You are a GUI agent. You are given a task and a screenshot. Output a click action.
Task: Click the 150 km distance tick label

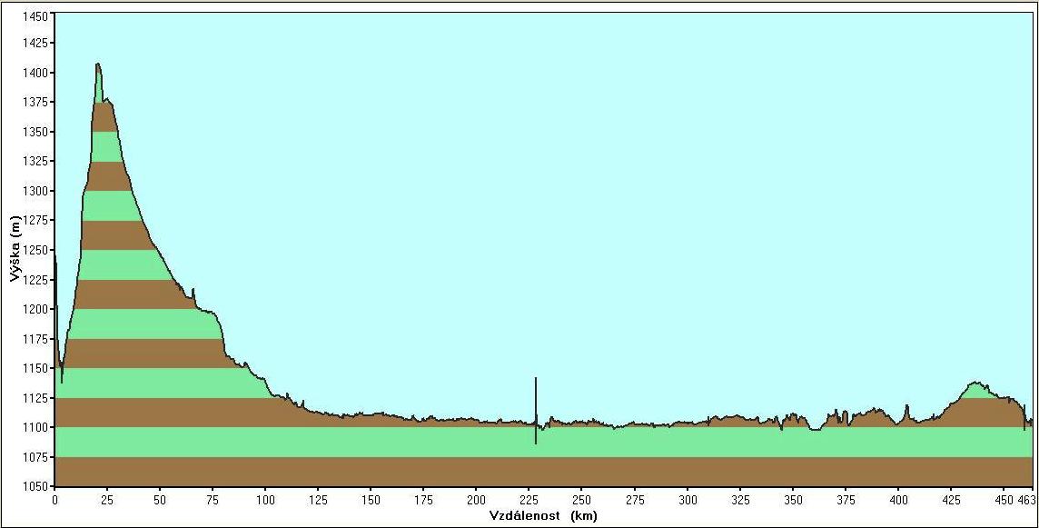coord(371,499)
